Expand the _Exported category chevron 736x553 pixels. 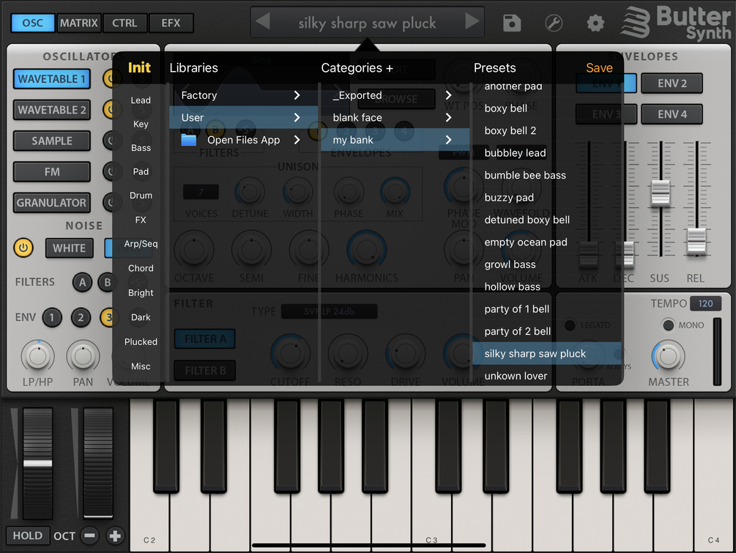(x=448, y=95)
